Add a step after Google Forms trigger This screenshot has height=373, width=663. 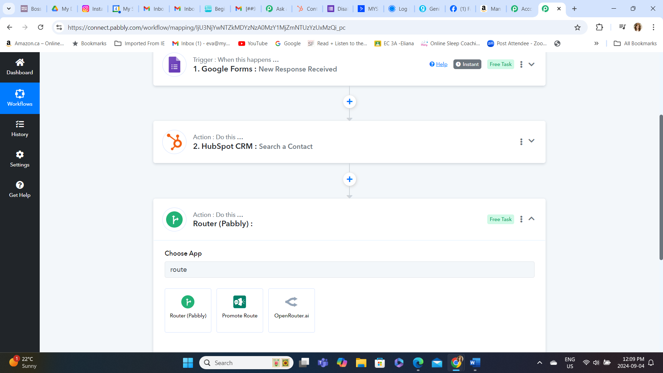pos(349,102)
